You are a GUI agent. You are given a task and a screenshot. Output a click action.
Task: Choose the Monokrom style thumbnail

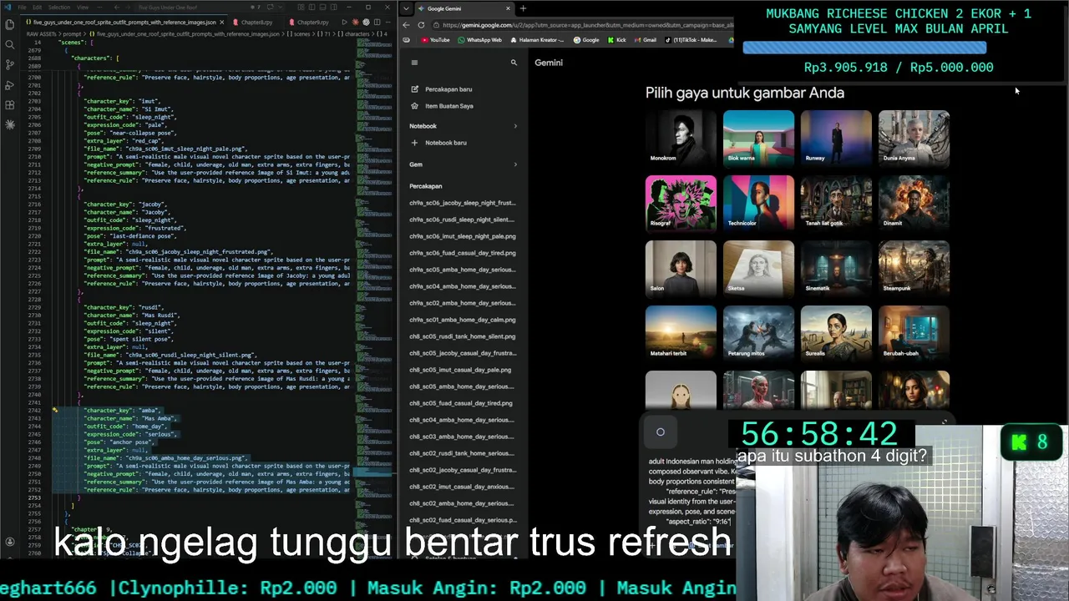coord(681,138)
